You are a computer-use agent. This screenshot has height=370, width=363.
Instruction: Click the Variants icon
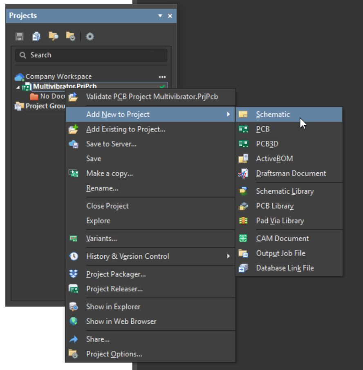[x=73, y=239]
